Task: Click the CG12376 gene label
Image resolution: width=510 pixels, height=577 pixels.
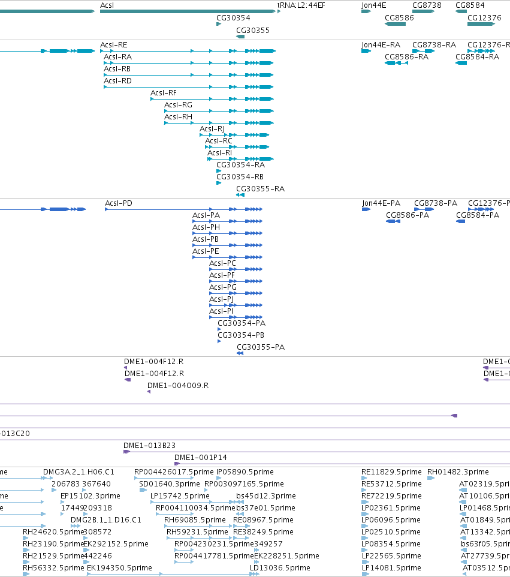Action: tap(484, 18)
